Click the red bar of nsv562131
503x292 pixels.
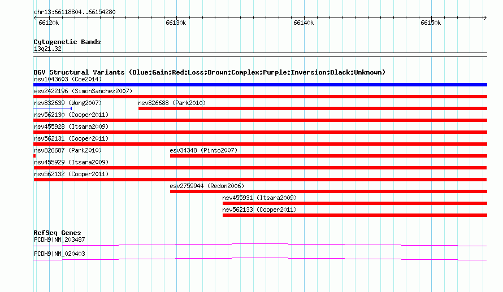pos(260,144)
